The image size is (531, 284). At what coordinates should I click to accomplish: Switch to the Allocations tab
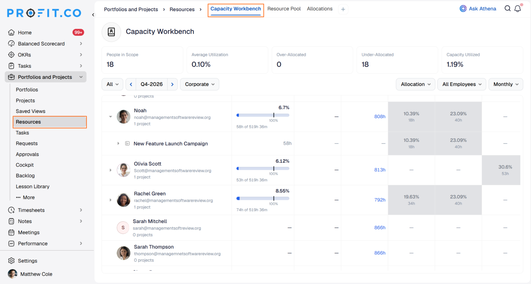point(320,9)
